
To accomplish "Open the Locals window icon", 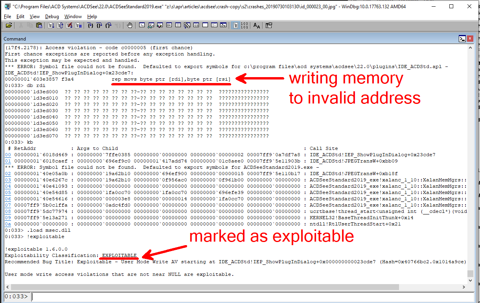I will click(x=160, y=25).
